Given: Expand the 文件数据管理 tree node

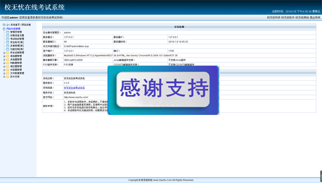Looking at the screenshot, I should point(4,73).
